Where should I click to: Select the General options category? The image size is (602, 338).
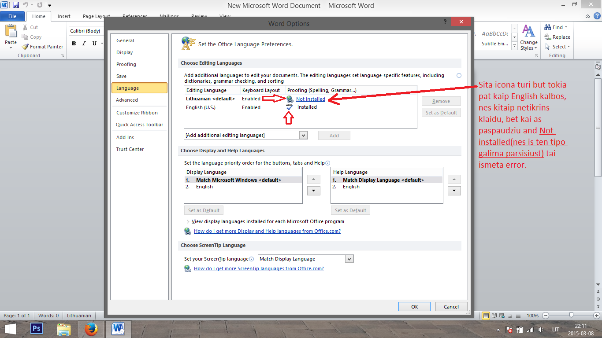(139, 40)
